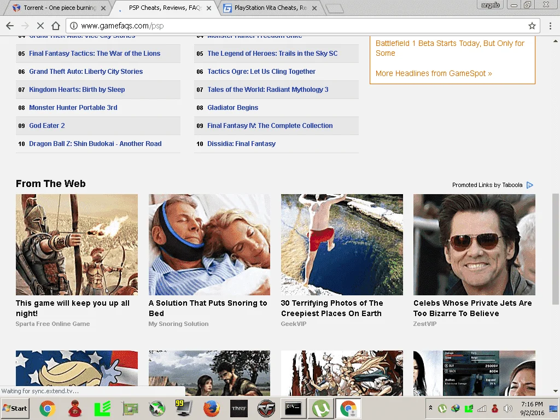This screenshot has height=420, width=560.
Task: Open Tales of the World: Radiant Mythology 3
Action: (267, 90)
